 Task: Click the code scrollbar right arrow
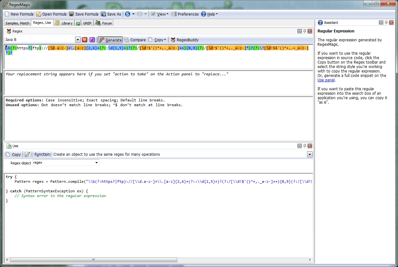311,260
